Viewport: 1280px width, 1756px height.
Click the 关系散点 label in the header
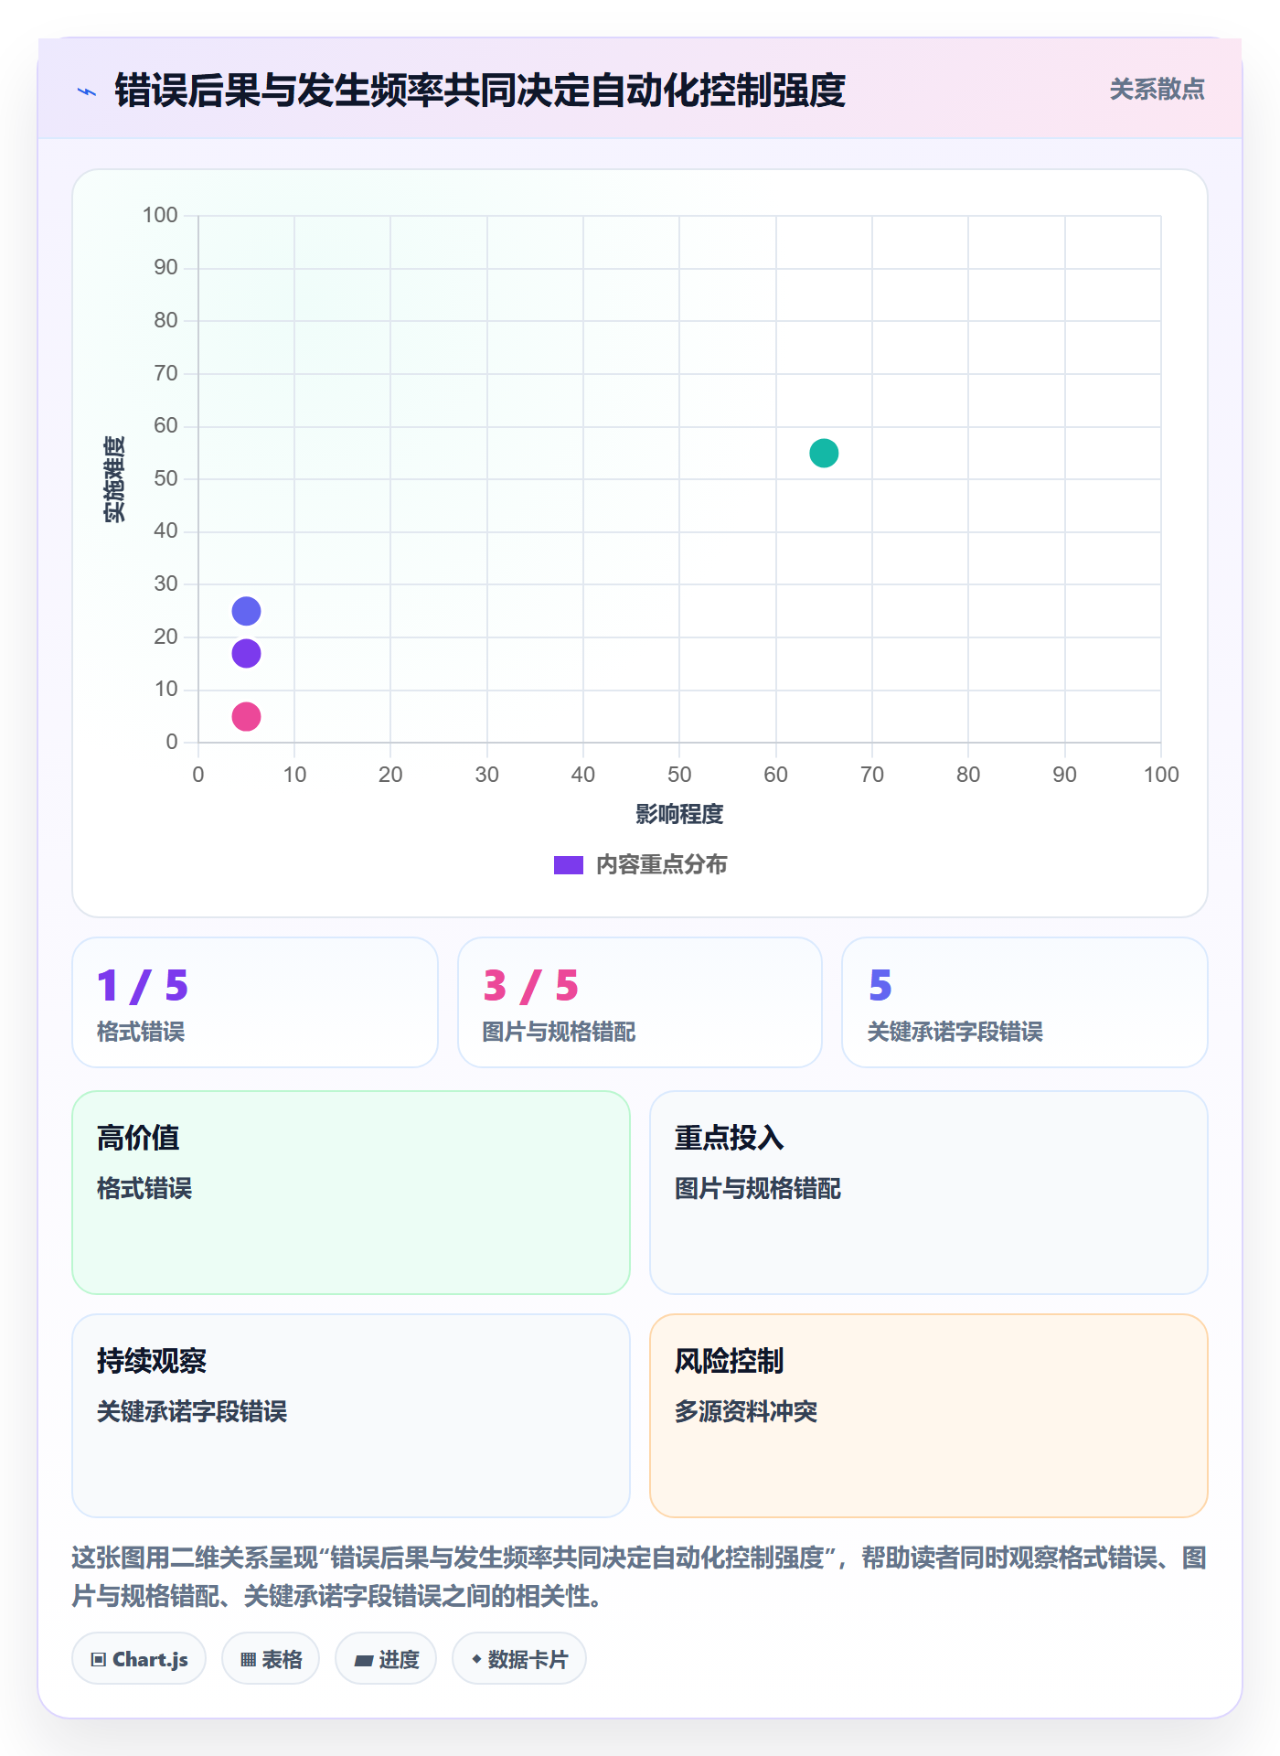(1157, 90)
